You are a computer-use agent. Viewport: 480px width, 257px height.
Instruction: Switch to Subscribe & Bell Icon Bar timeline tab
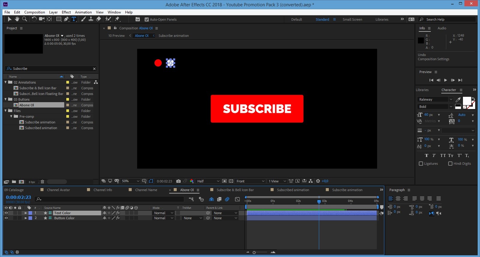(x=235, y=190)
